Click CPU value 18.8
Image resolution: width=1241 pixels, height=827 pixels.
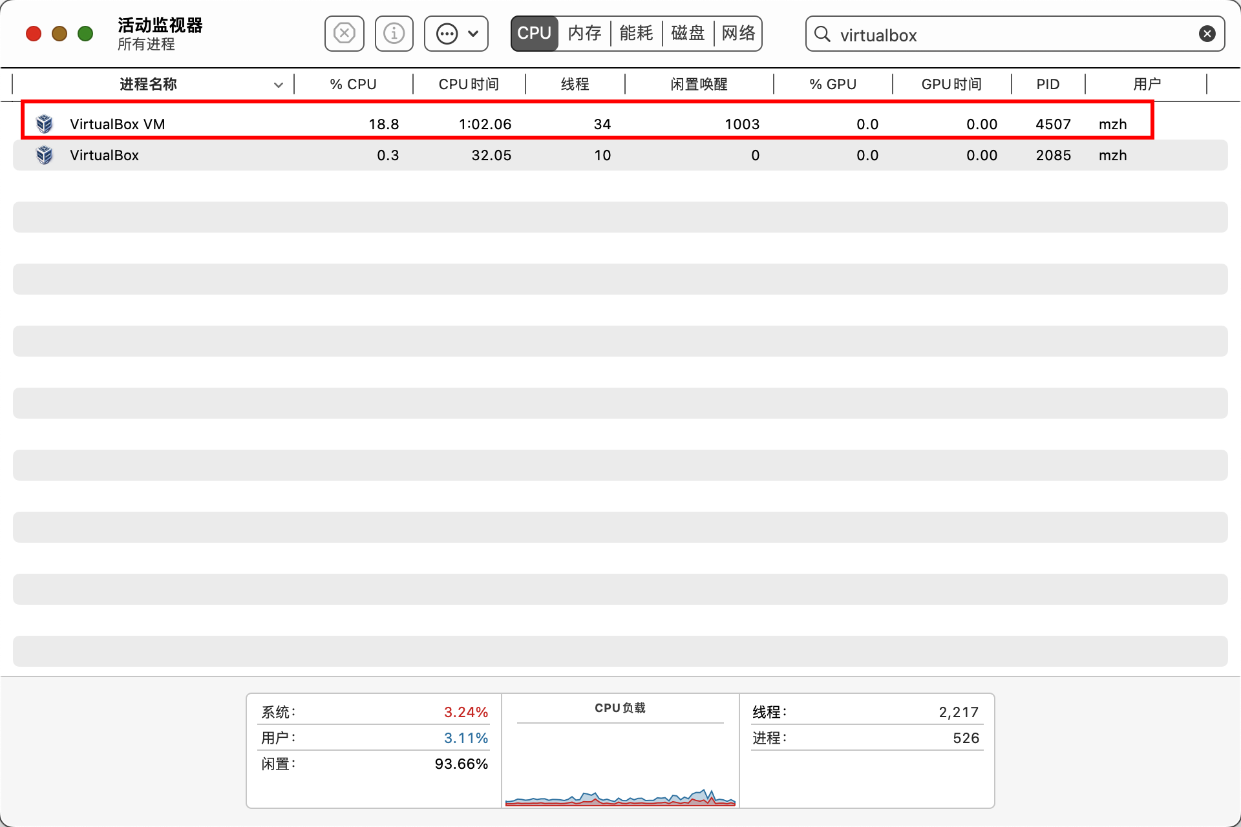(383, 124)
